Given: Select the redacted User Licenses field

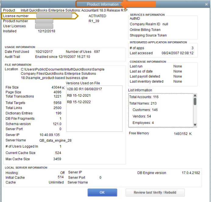Looking at the screenshot, I should point(44,26).
